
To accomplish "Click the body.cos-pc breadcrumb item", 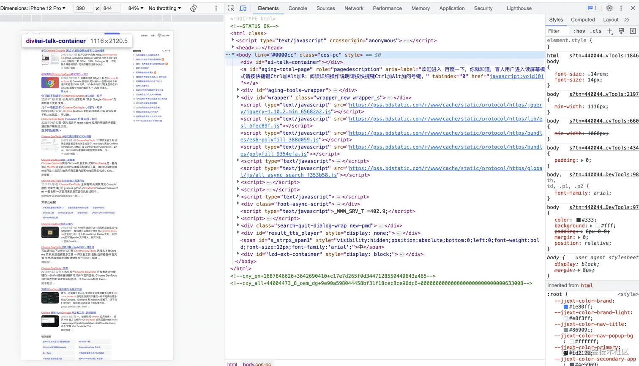I will pyautogui.click(x=257, y=363).
